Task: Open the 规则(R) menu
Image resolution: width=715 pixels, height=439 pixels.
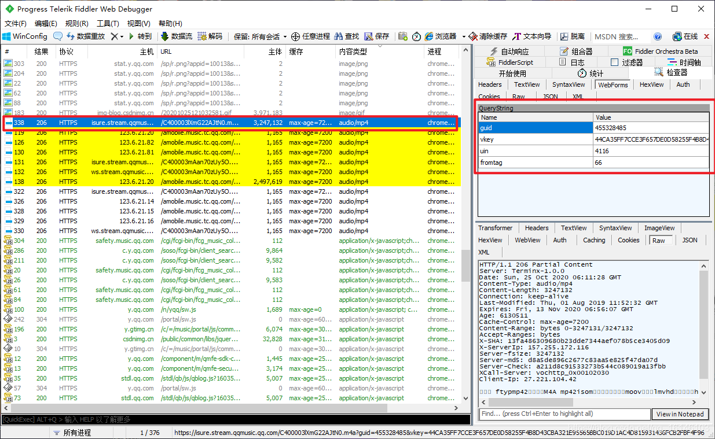Action: (77, 23)
